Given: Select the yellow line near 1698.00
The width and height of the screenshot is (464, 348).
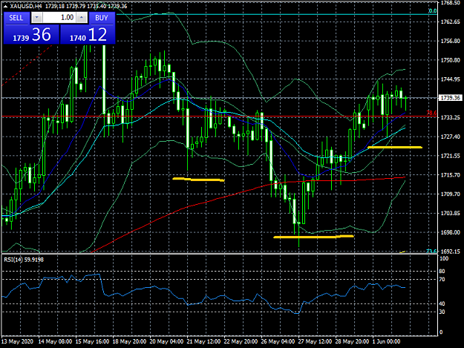Looking at the screenshot, I should tap(314, 237).
